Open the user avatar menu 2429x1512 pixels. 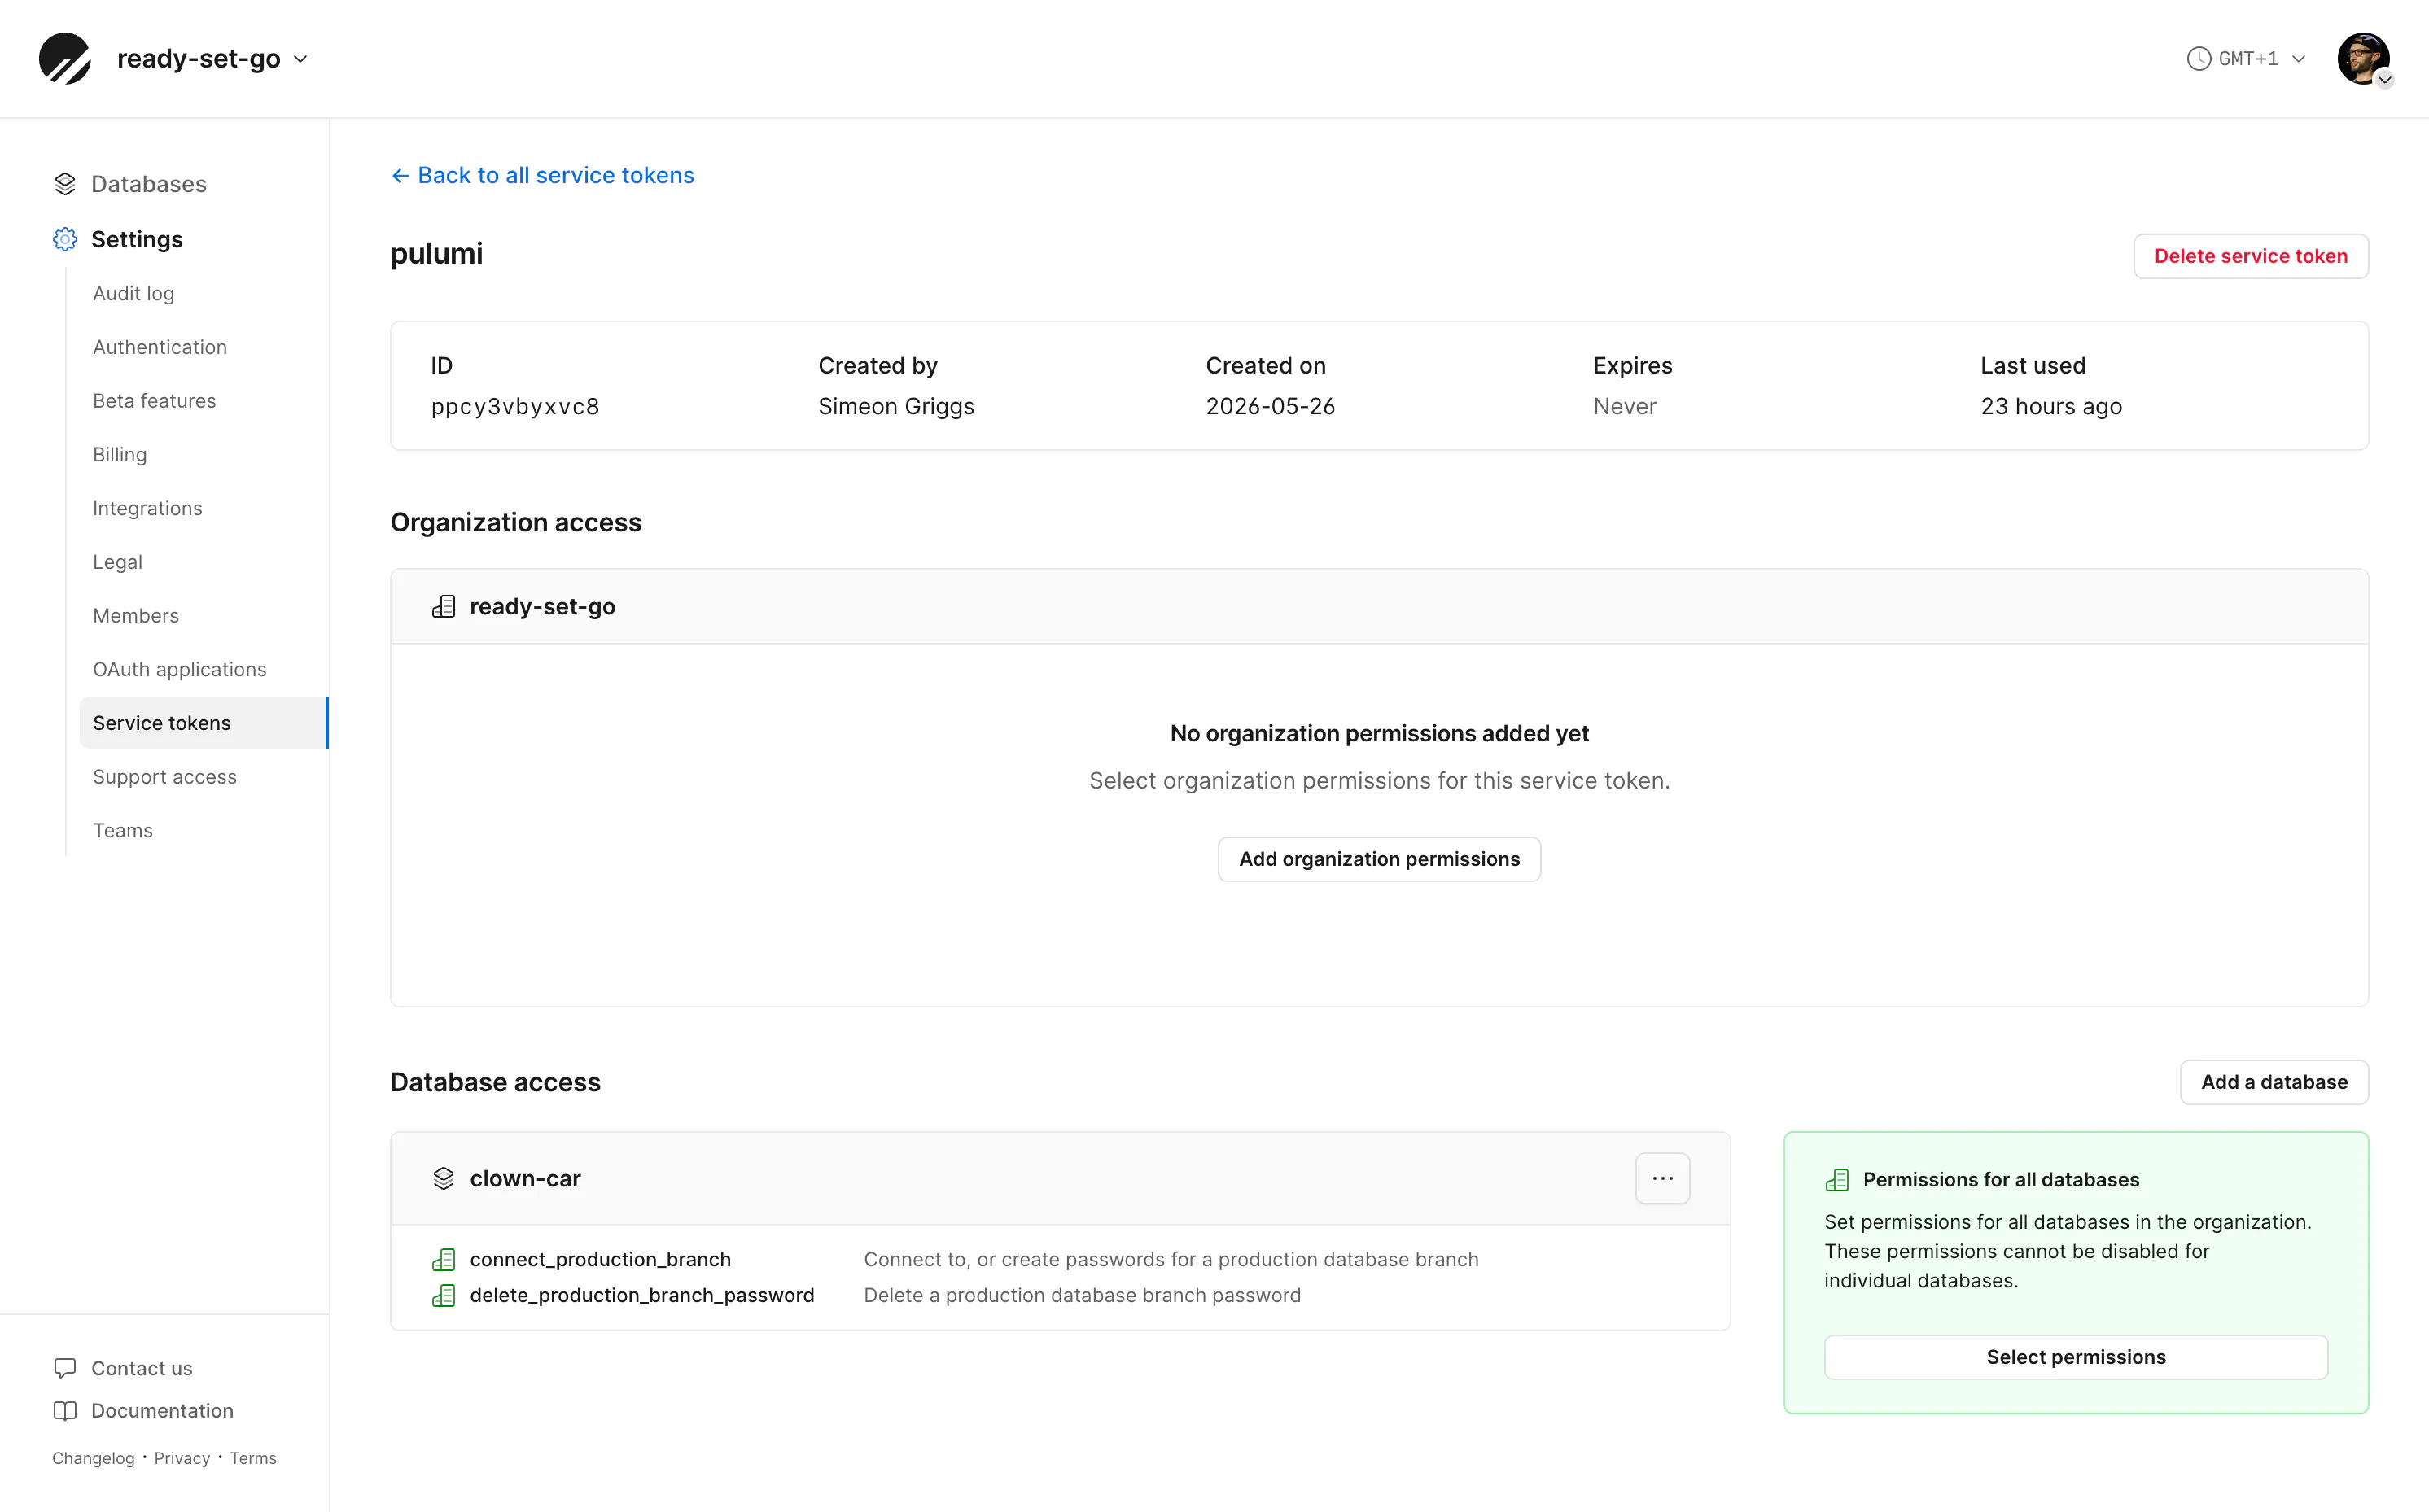2364,59
